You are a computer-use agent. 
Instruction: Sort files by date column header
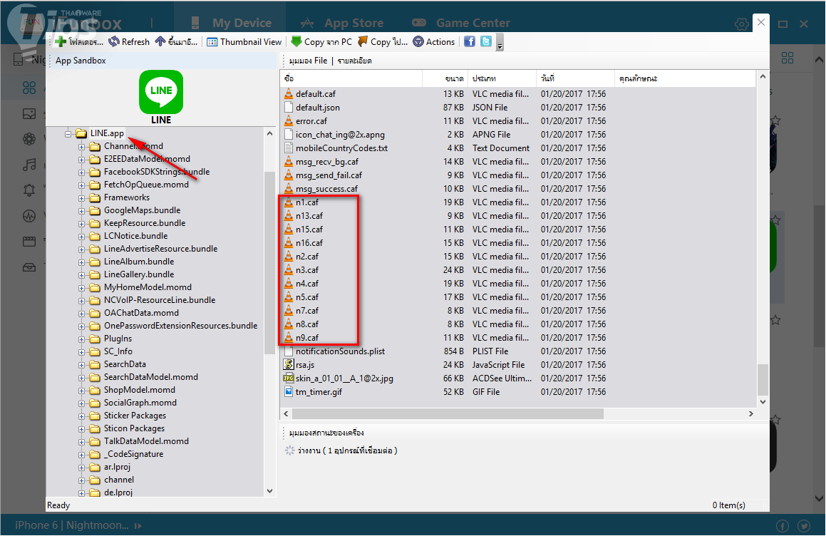pyautogui.click(x=575, y=78)
